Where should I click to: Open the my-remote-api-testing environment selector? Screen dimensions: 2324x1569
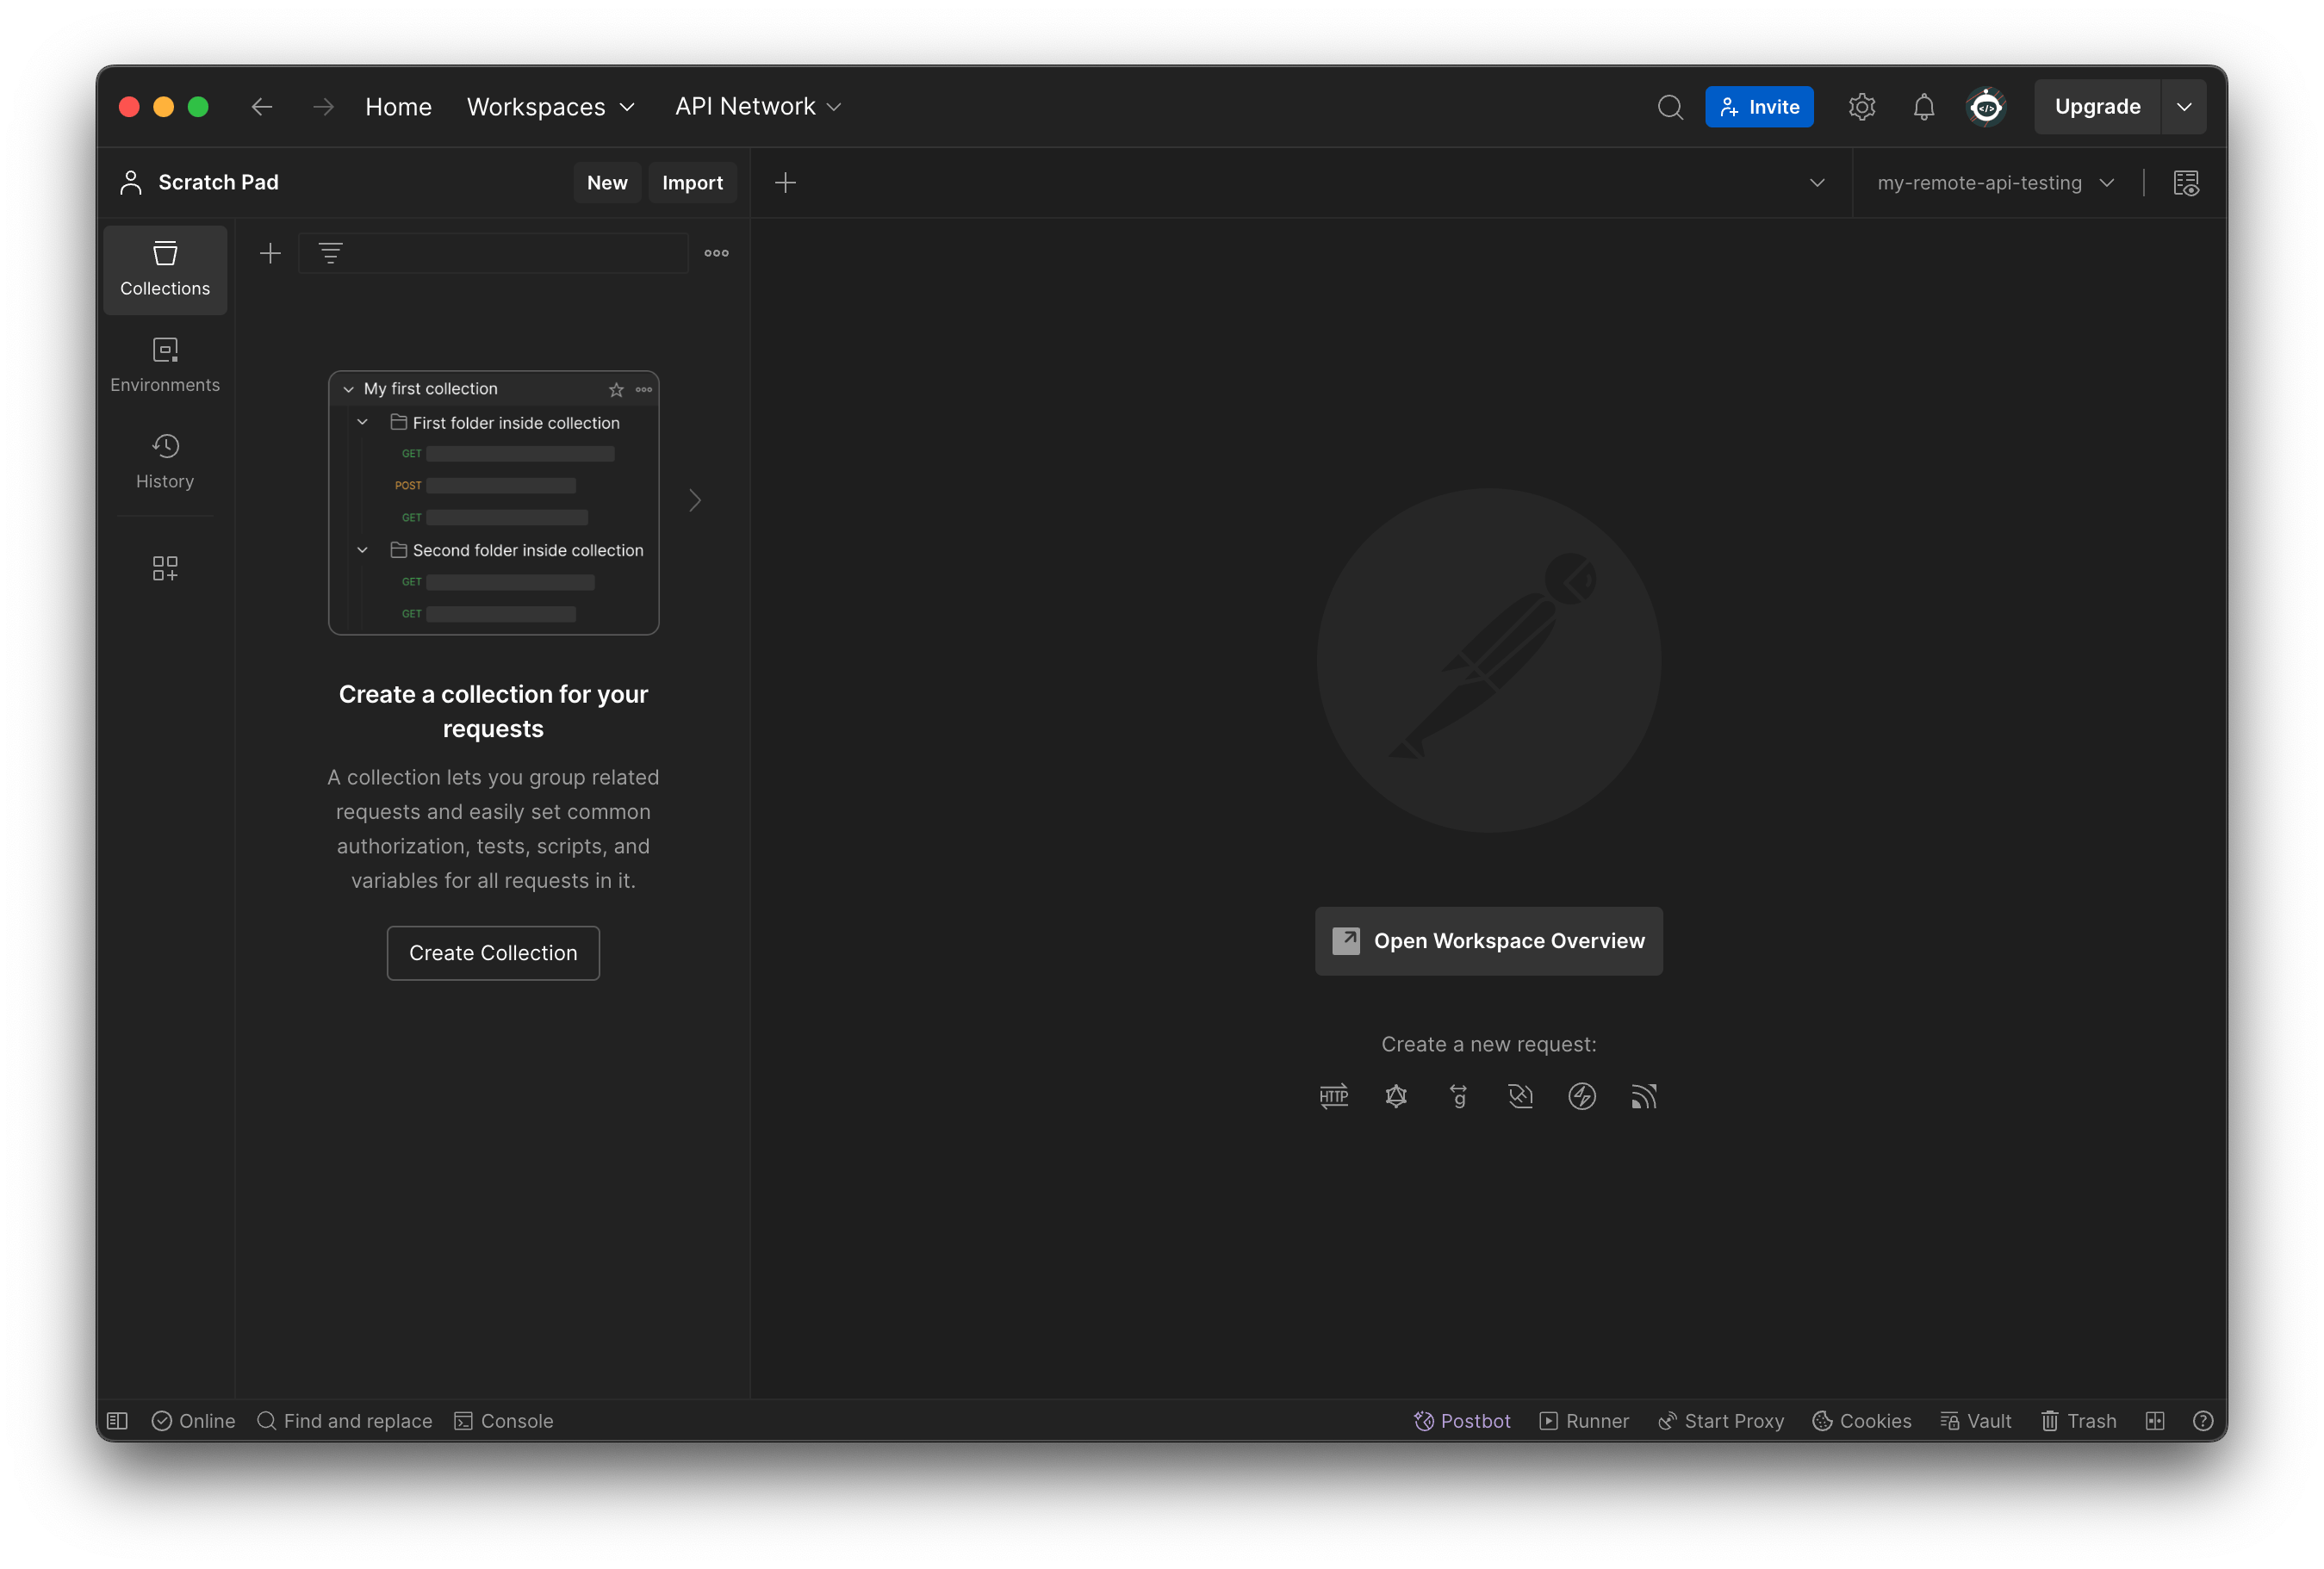click(x=1995, y=182)
